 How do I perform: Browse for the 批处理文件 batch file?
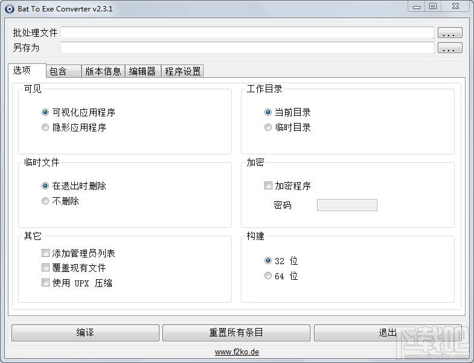(x=450, y=33)
